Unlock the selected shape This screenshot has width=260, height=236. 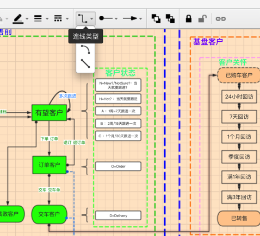pyautogui.click(x=202, y=18)
